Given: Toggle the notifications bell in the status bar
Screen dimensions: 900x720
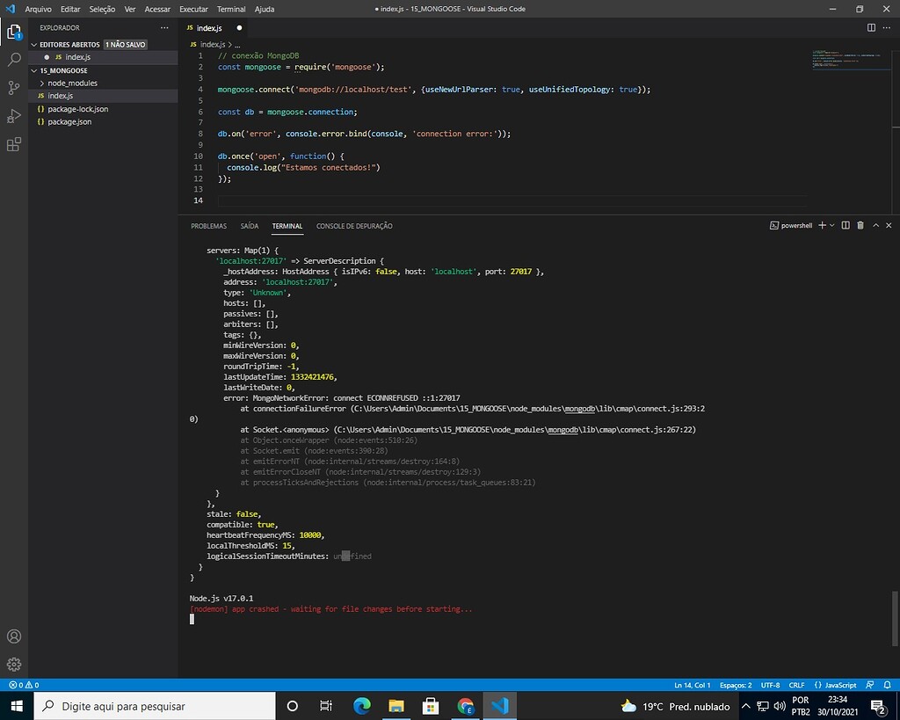Looking at the screenshot, I should [888, 684].
